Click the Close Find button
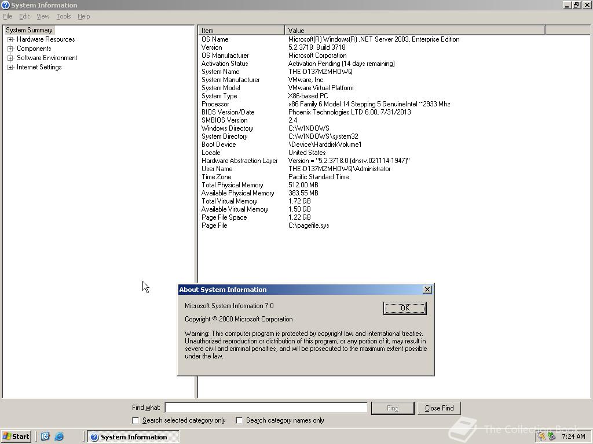This screenshot has height=444, width=593. (439, 408)
